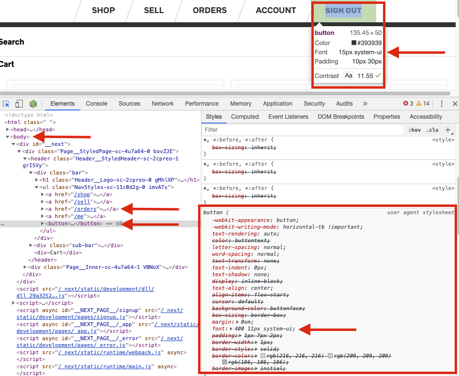This screenshot has width=459, height=376.
Task: Switch to the Elements tab
Action: [x=62, y=104]
